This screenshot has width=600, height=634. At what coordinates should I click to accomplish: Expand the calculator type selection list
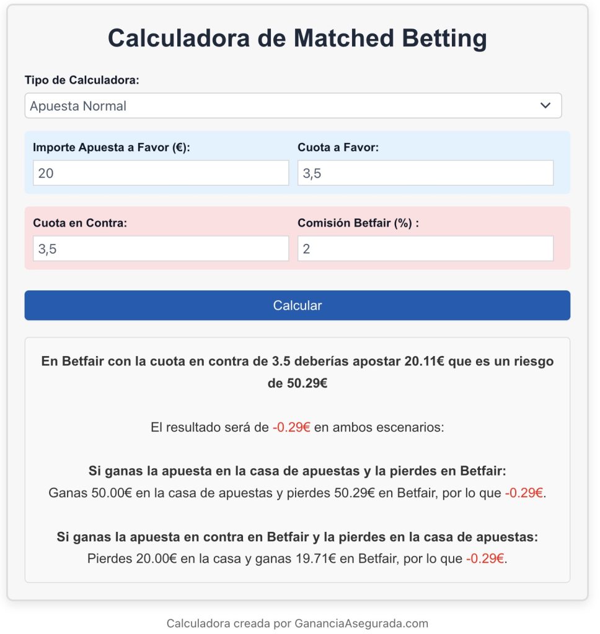[293, 105]
